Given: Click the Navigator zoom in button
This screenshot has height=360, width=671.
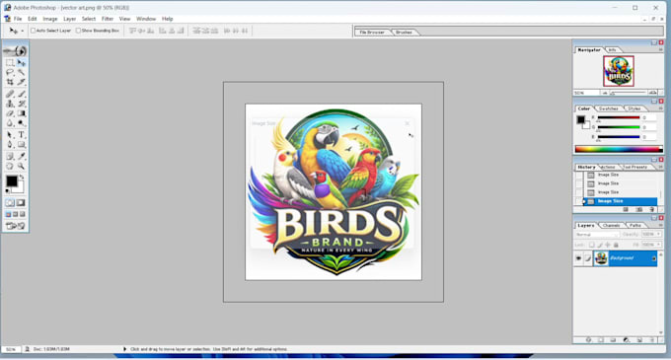Looking at the screenshot, I should 652,93.
